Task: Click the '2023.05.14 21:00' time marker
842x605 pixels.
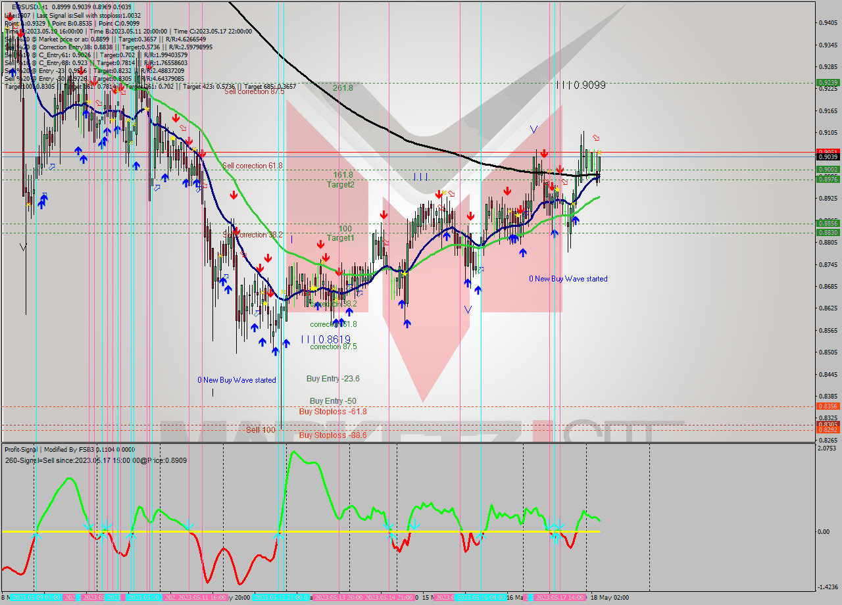Action: [388, 598]
